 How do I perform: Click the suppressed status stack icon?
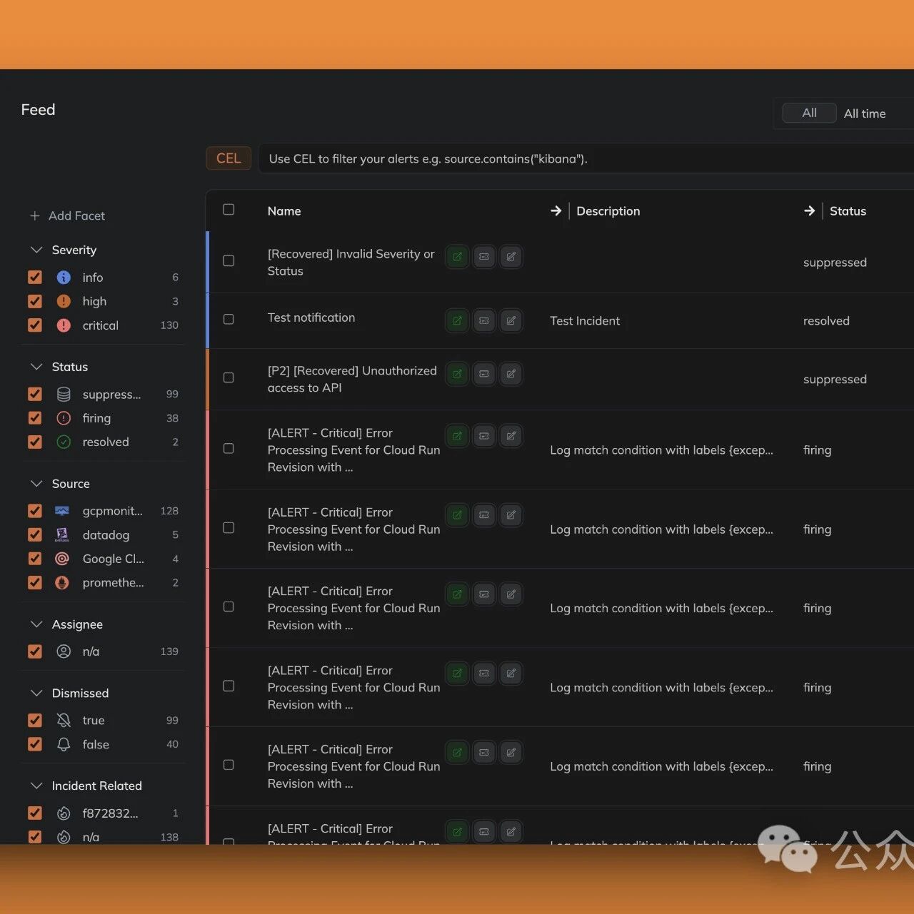[x=64, y=394]
